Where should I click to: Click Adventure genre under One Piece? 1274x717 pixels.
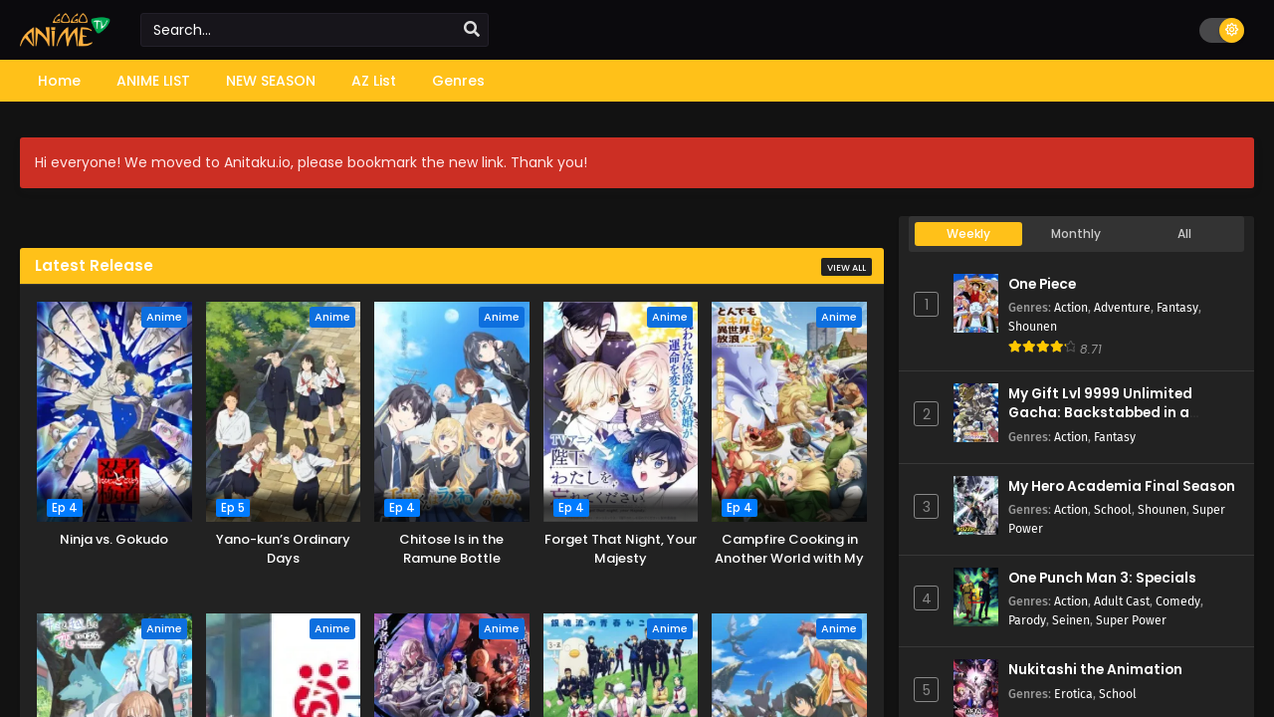1122,308
